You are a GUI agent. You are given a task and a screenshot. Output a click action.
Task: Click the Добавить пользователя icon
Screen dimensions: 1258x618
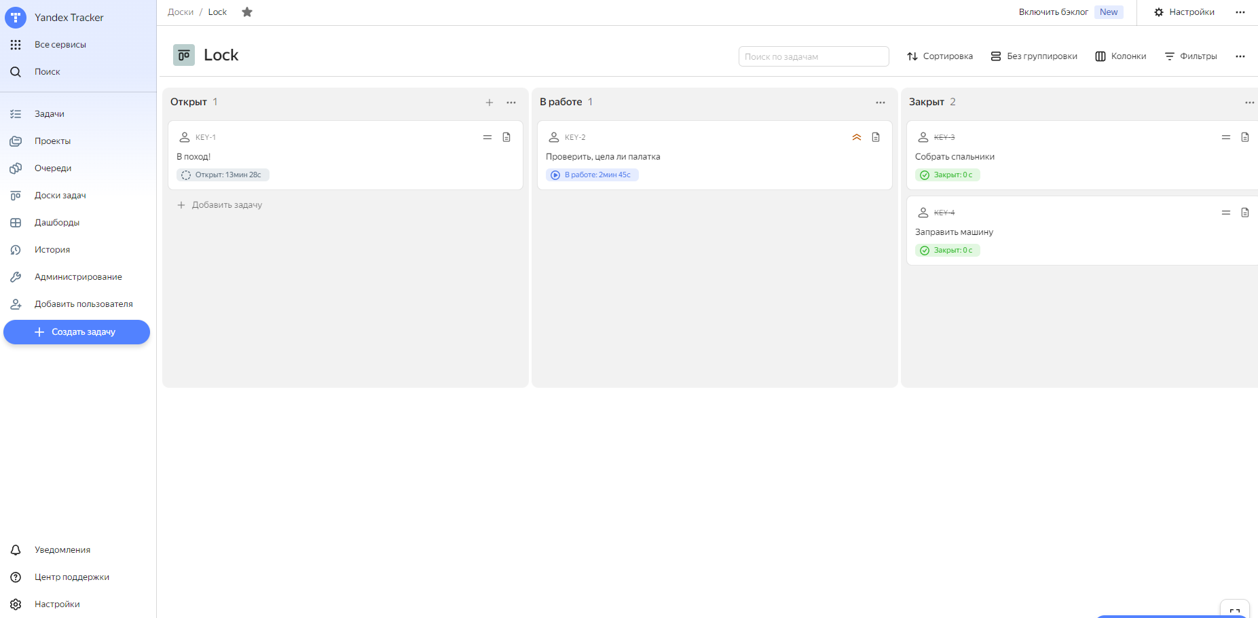[x=16, y=304]
